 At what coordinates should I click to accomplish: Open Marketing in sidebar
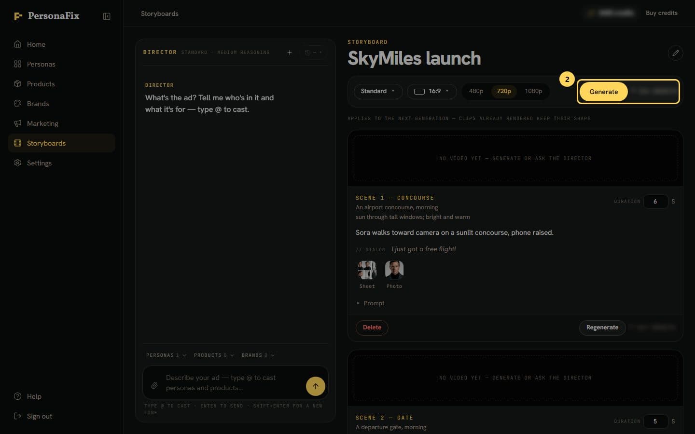(x=61, y=123)
